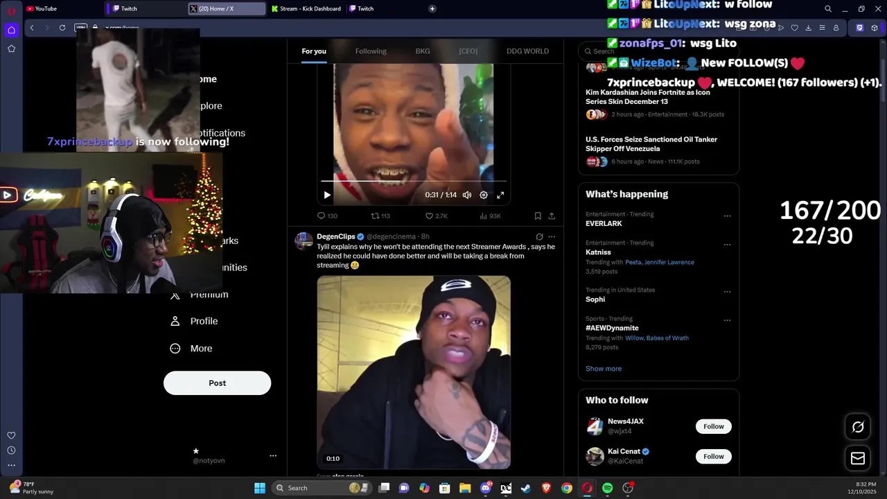887x499 pixels.
Task: Open DegenClips profile name
Action: tap(336, 236)
